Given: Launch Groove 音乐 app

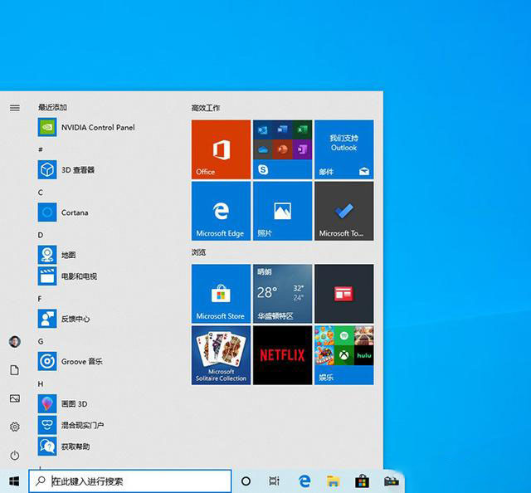Looking at the screenshot, I should click(70, 361).
